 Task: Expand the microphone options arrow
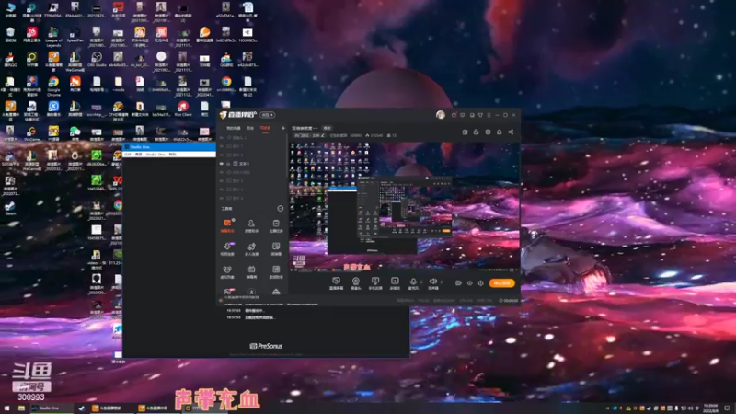[421, 282]
